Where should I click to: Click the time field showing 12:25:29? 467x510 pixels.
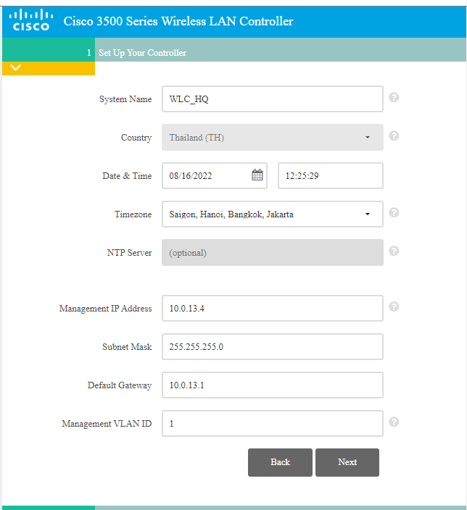(330, 175)
